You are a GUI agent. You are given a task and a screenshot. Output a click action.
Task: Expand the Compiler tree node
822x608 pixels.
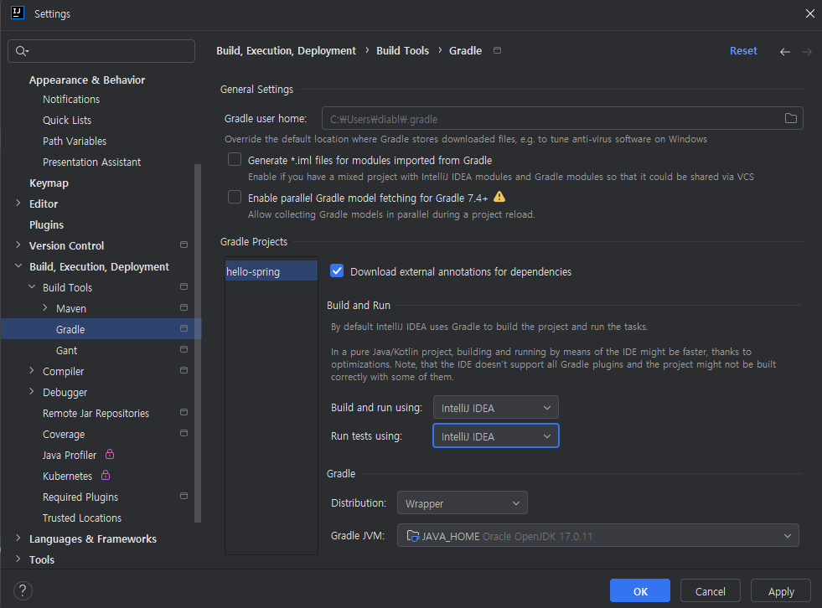tap(32, 370)
